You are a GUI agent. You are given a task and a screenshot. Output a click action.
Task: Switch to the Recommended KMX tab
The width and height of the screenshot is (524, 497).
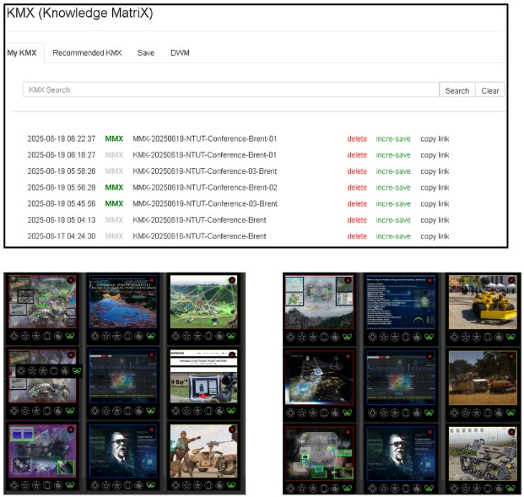pyautogui.click(x=87, y=52)
